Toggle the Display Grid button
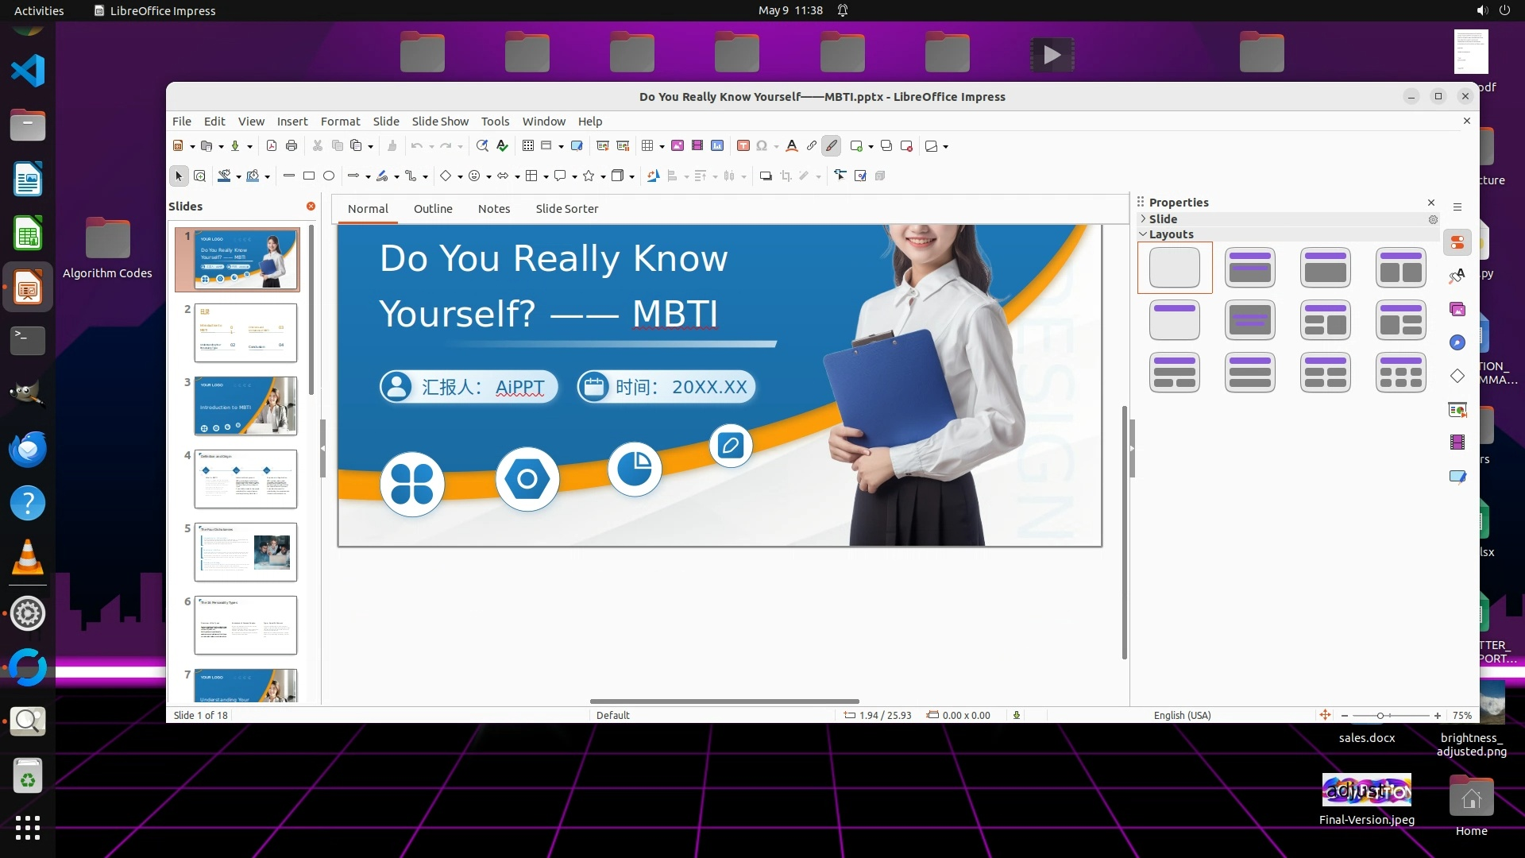Viewport: 1525px width, 858px height. [x=528, y=145]
